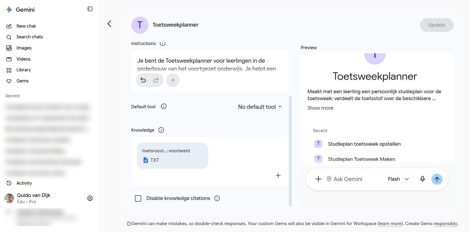Click the Search chats magnifier icon
This screenshot has width=470, height=232.
[9, 37]
